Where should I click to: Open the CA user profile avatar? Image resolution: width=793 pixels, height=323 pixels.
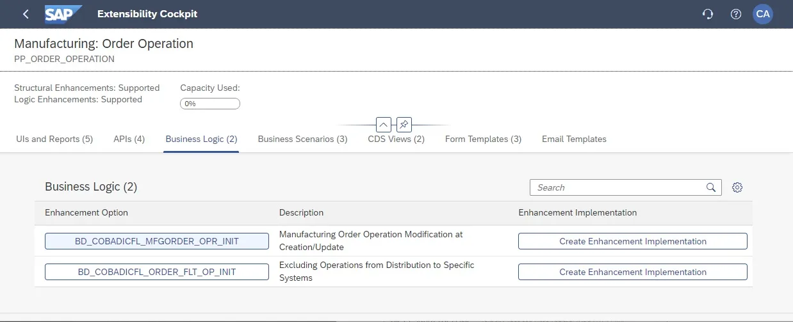click(762, 14)
